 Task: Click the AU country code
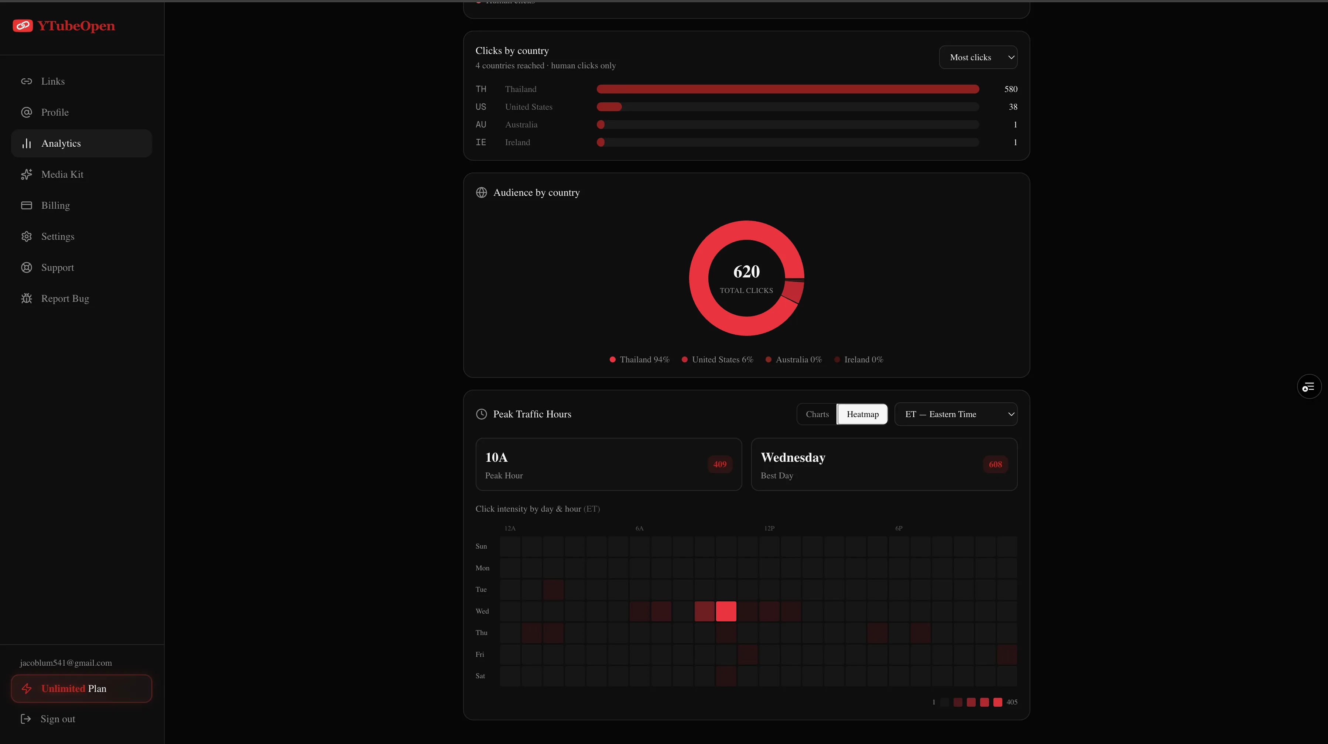[481, 125]
